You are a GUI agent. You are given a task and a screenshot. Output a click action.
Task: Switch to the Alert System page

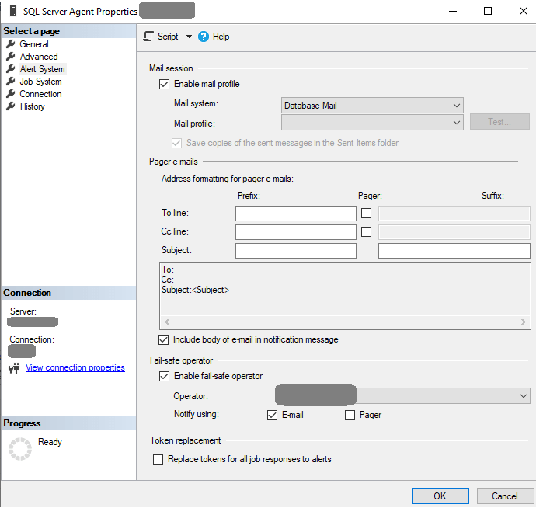(42, 69)
